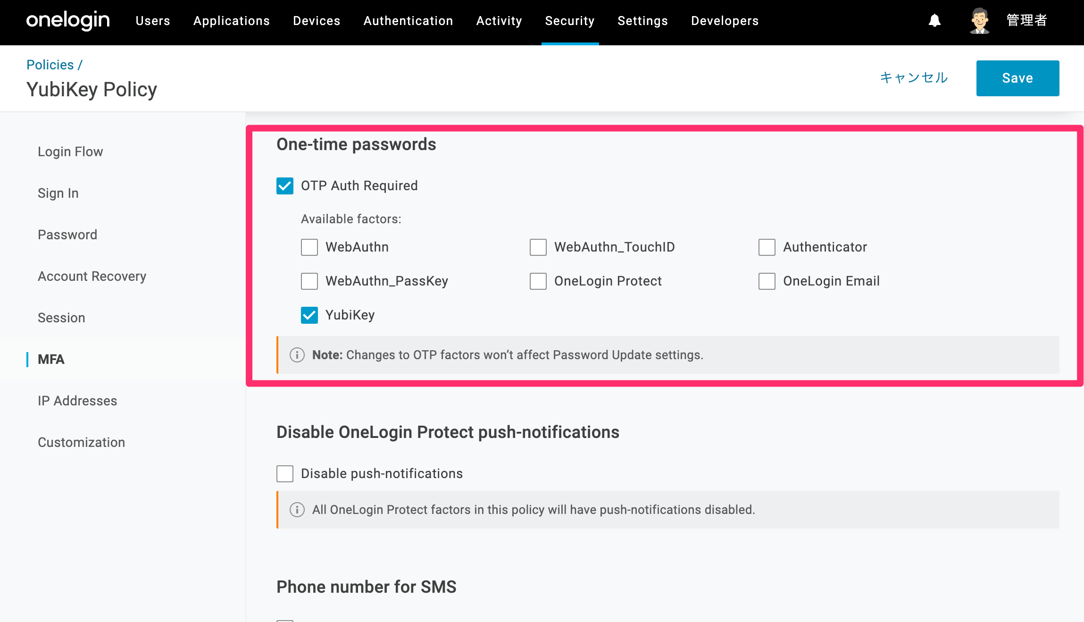Click the One-time passwords heading
The width and height of the screenshot is (1084, 622).
[x=356, y=144]
